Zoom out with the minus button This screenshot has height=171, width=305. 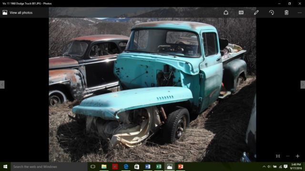[x=288, y=156]
